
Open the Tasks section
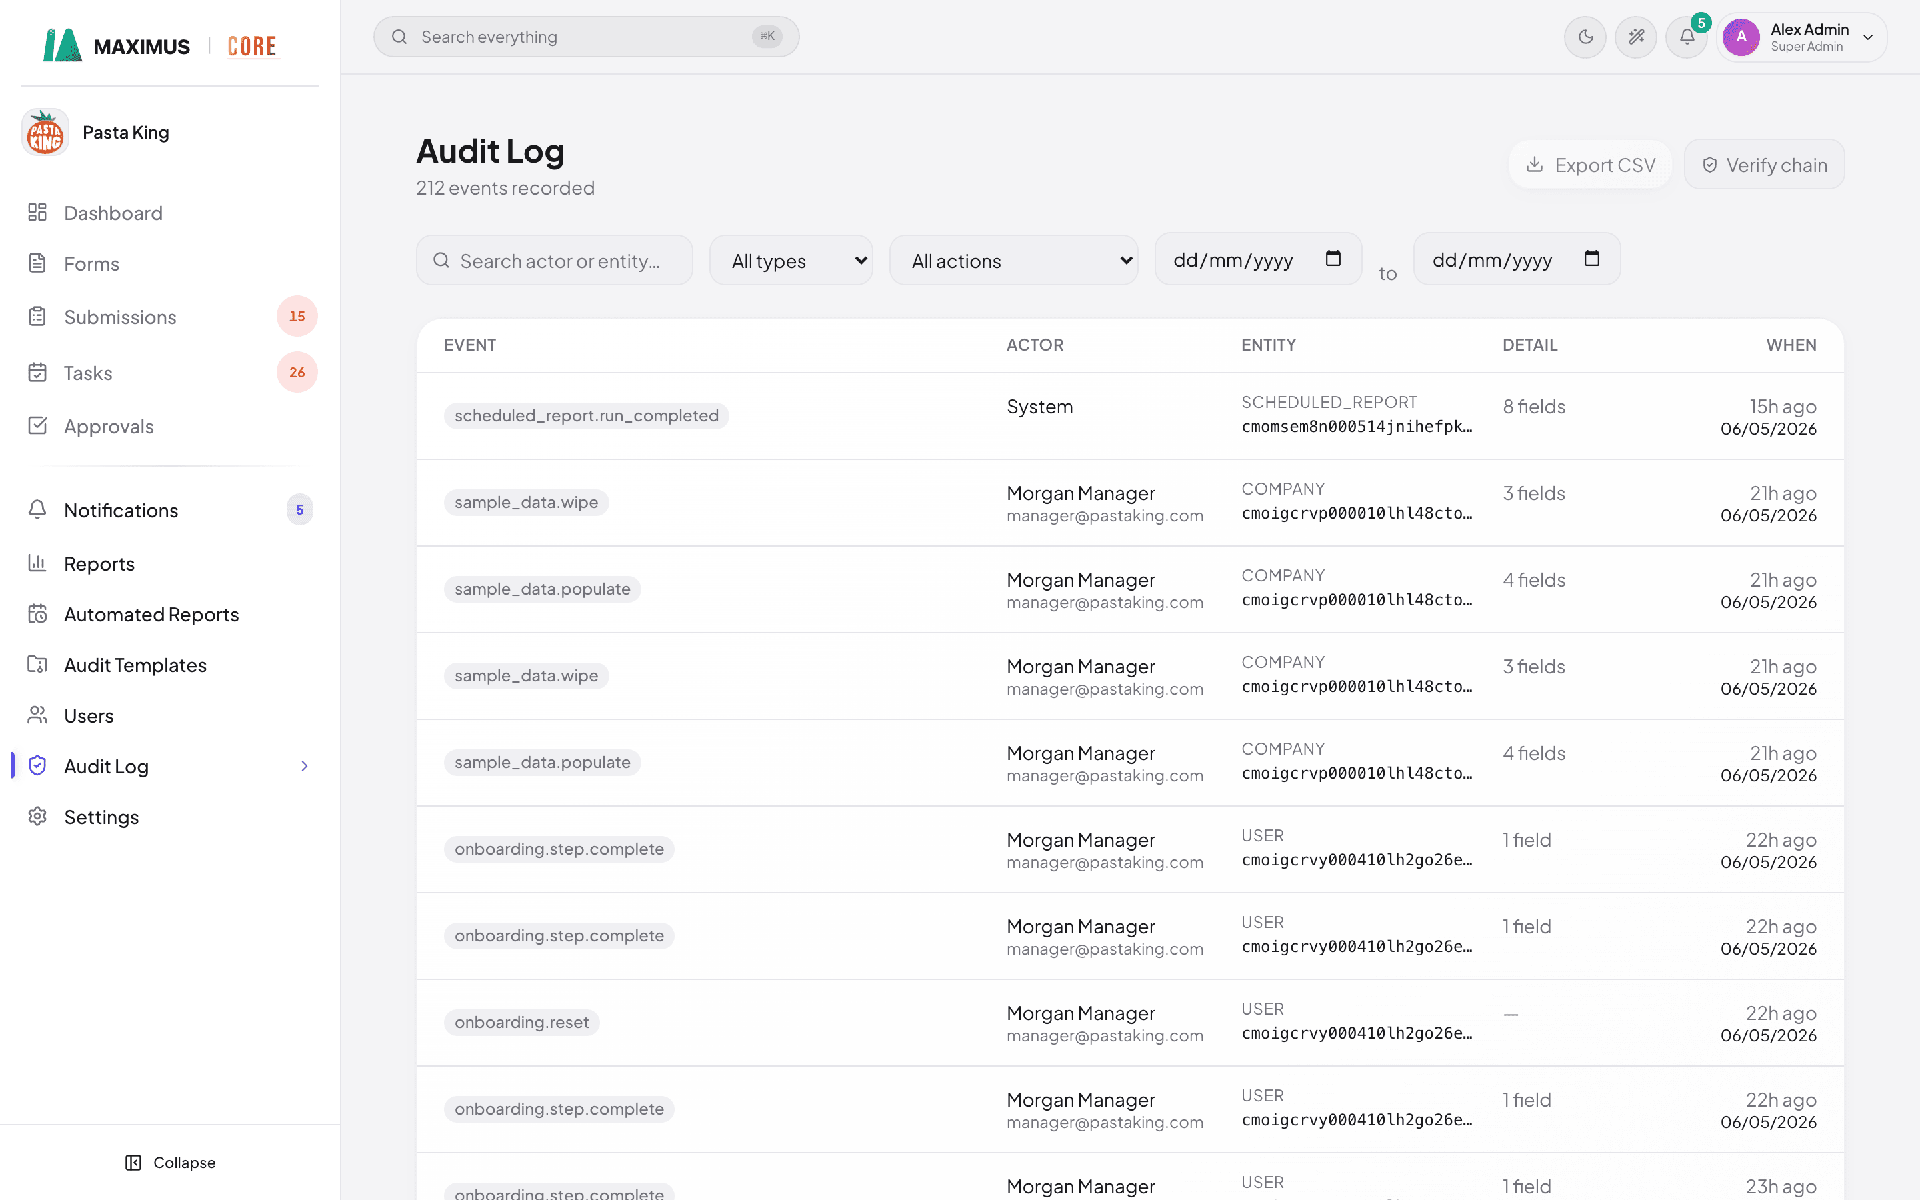170,372
